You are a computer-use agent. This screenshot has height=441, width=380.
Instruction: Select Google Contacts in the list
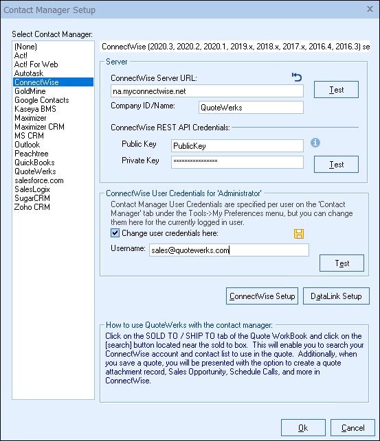pos(53,100)
